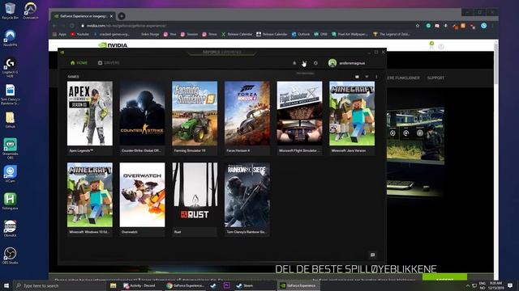This screenshot has height=291, width=519.
Task: Open Logitech G HUB desktop shortcut
Action: click(10, 68)
